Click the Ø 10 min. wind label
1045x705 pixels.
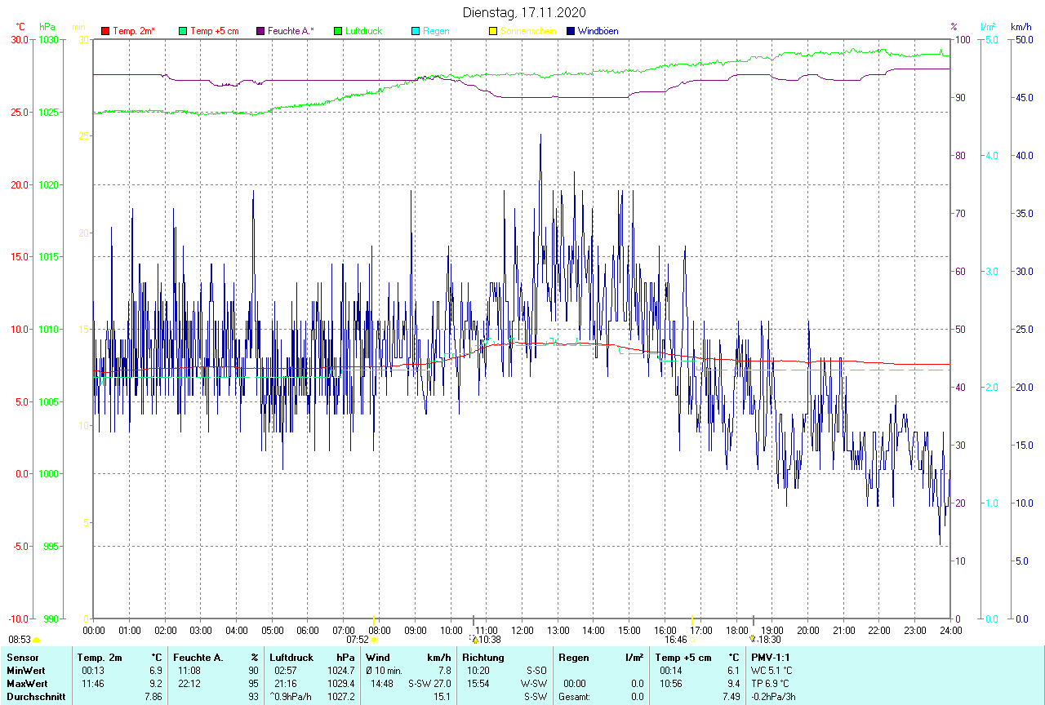click(x=385, y=671)
